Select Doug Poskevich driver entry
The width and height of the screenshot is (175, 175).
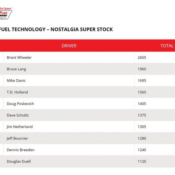[20, 104]
